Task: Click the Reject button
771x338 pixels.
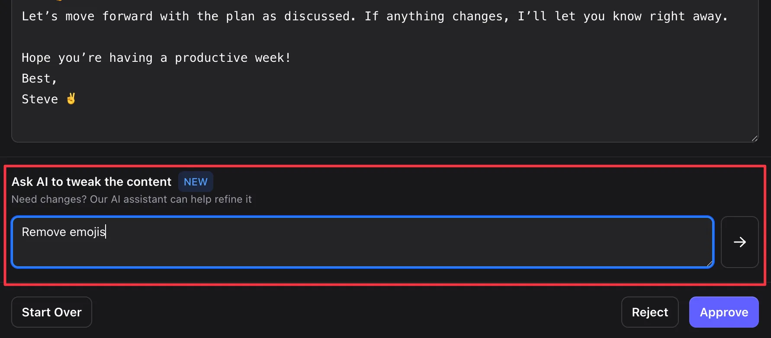Action: [650, 312]
